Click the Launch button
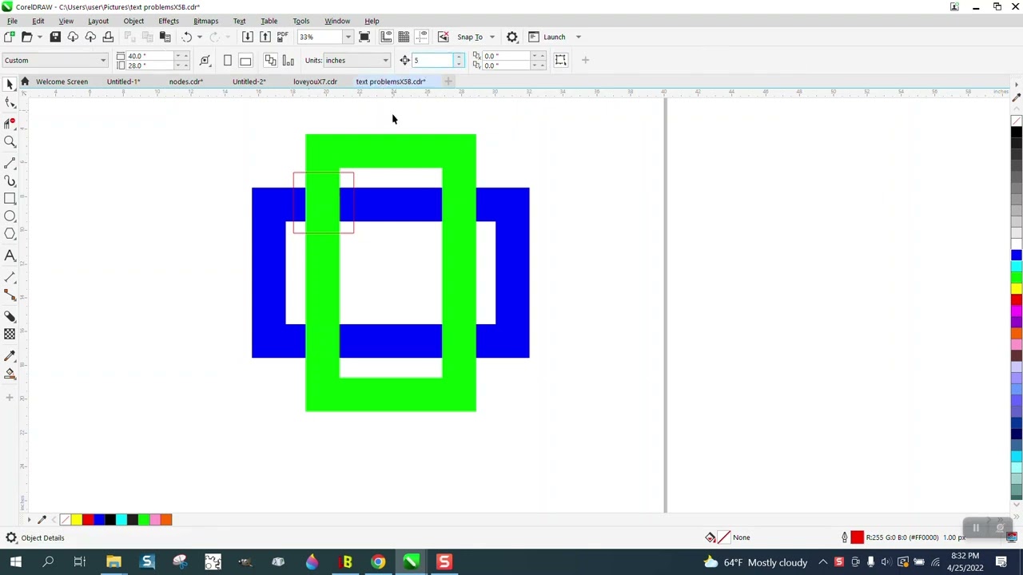 point(547,37)
